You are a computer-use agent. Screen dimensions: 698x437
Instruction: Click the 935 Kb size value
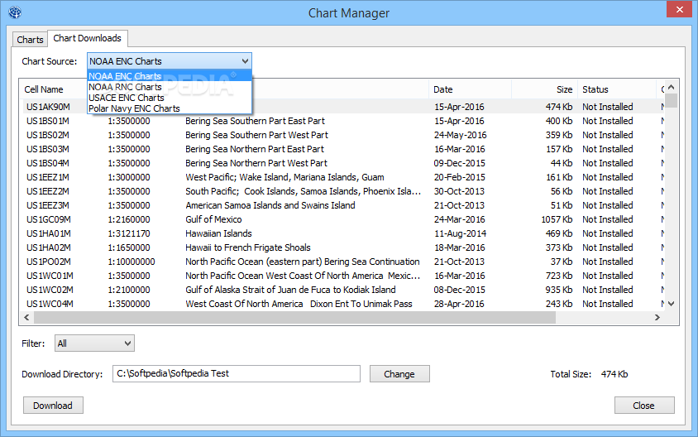(x=559, y=290)
